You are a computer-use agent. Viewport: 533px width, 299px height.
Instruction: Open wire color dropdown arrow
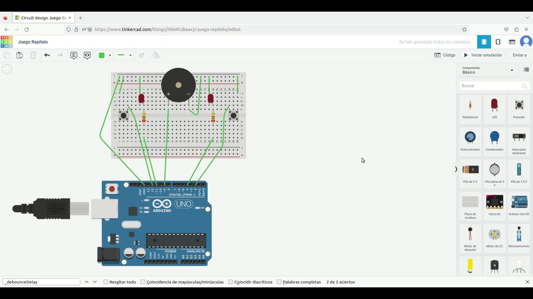[x=110, y=55]
